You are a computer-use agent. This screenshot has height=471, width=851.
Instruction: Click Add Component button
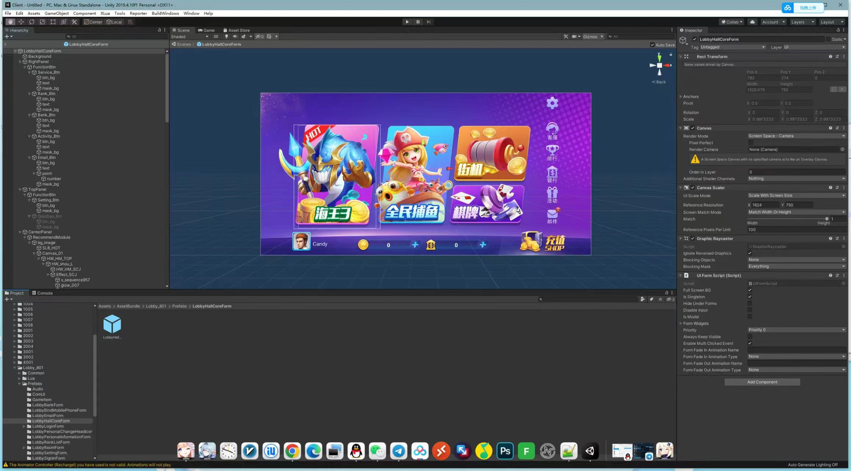762,382
